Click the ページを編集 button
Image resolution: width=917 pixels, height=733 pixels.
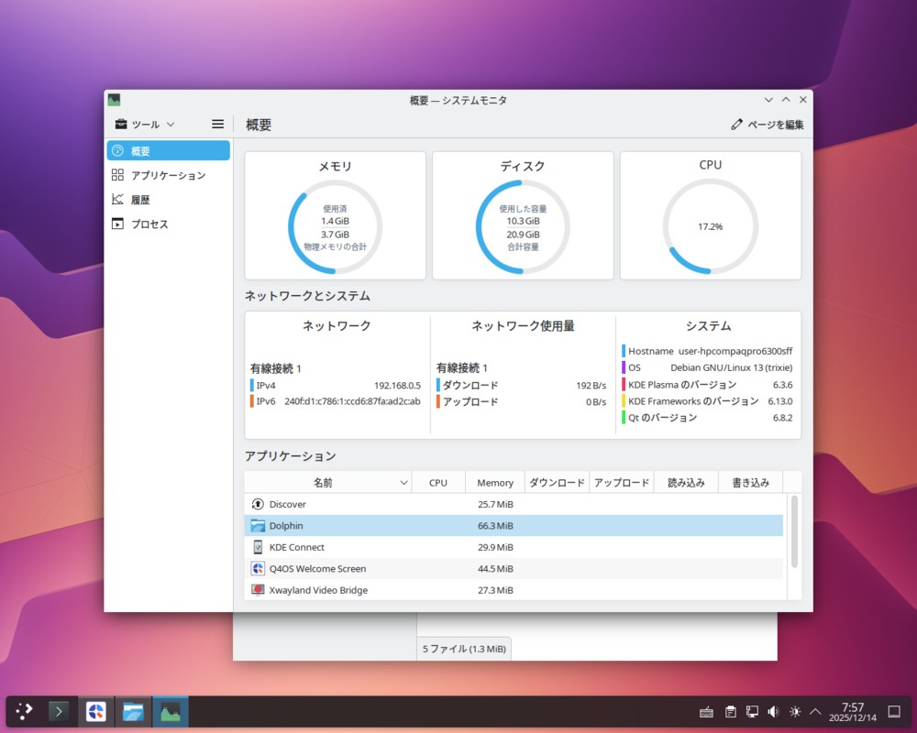(768, 125)
